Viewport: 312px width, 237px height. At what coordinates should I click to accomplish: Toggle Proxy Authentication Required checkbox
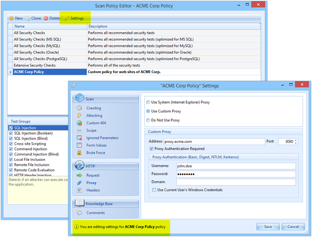152,149
